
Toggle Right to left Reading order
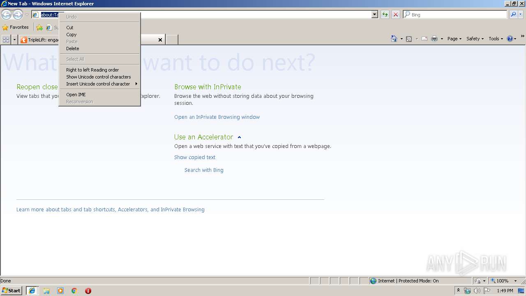[x=100, y=70]
